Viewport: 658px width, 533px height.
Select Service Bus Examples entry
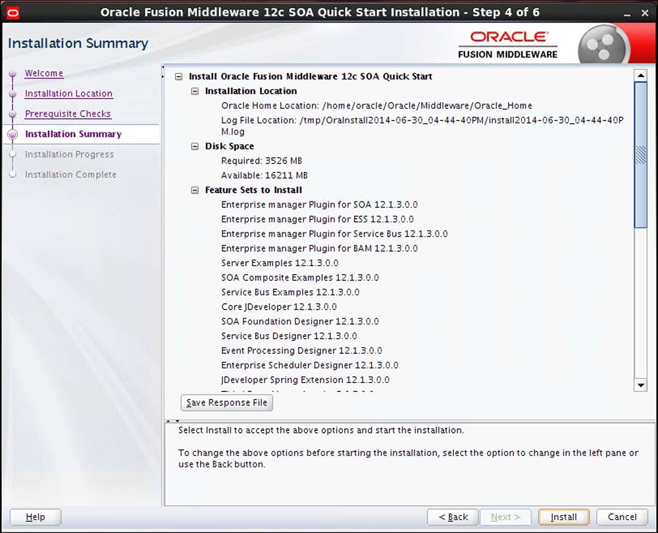click(290, 292)
